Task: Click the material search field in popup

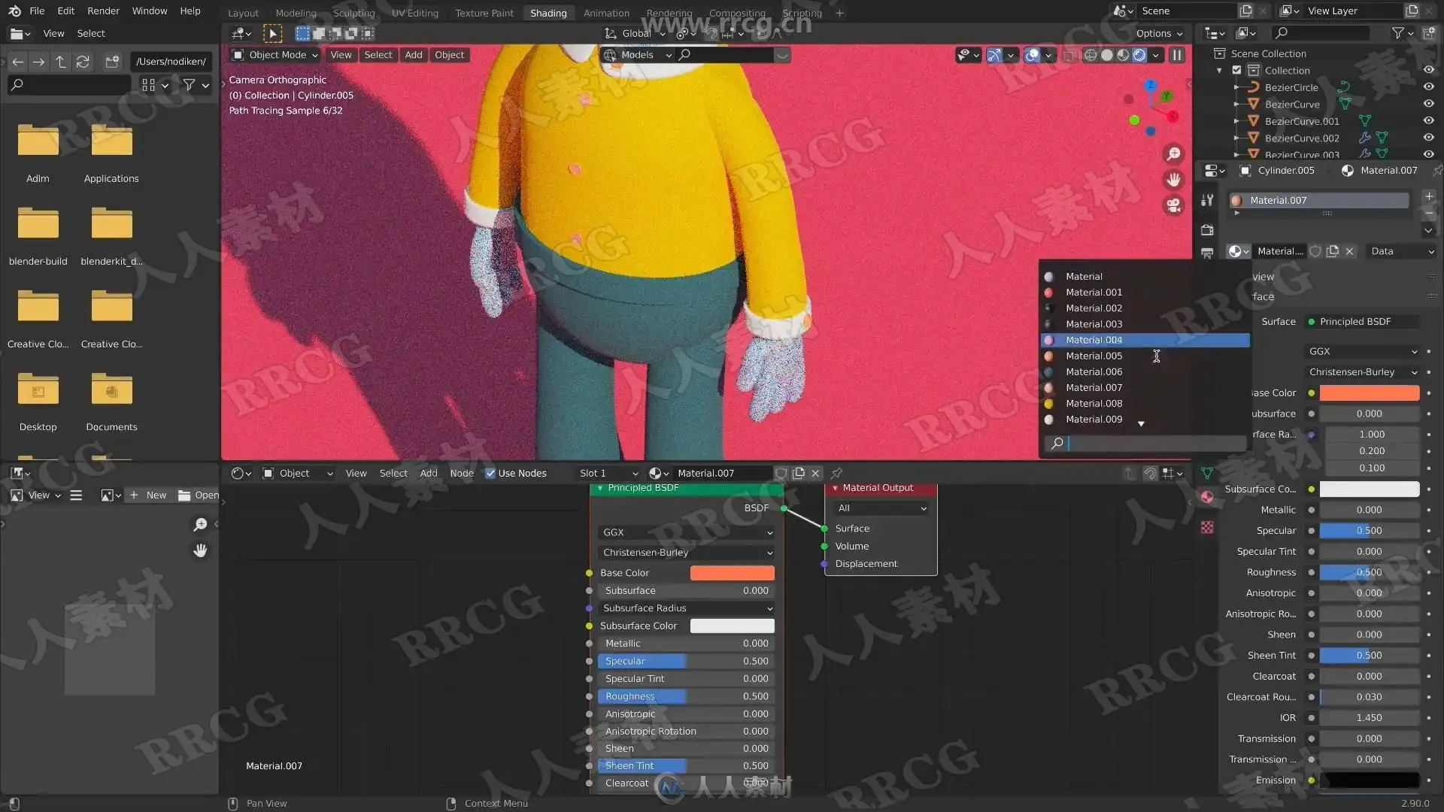Action: click(1154, 444)
